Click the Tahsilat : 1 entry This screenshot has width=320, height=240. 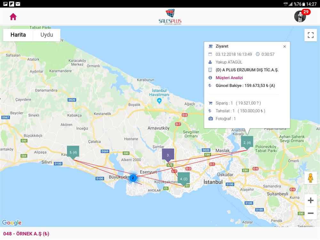coord(240,111)
